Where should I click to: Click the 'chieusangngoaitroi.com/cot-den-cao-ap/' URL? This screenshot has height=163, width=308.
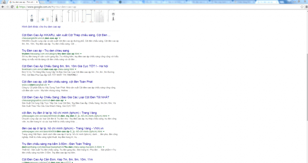pyautogui.click(x=43, y=100)
